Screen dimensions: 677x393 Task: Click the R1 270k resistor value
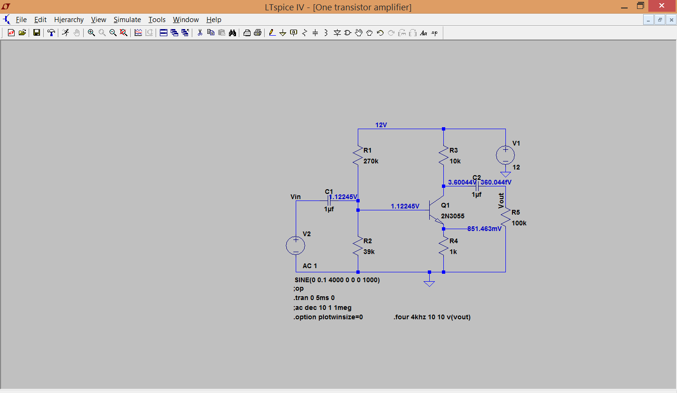click(371, 161)
